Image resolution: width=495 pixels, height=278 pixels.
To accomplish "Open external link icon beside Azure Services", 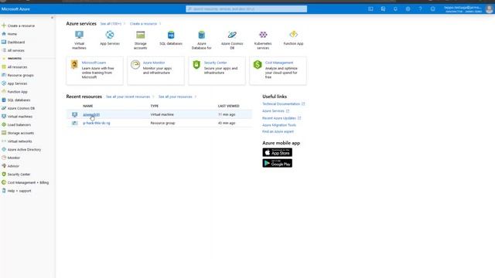I will point(288,111).
